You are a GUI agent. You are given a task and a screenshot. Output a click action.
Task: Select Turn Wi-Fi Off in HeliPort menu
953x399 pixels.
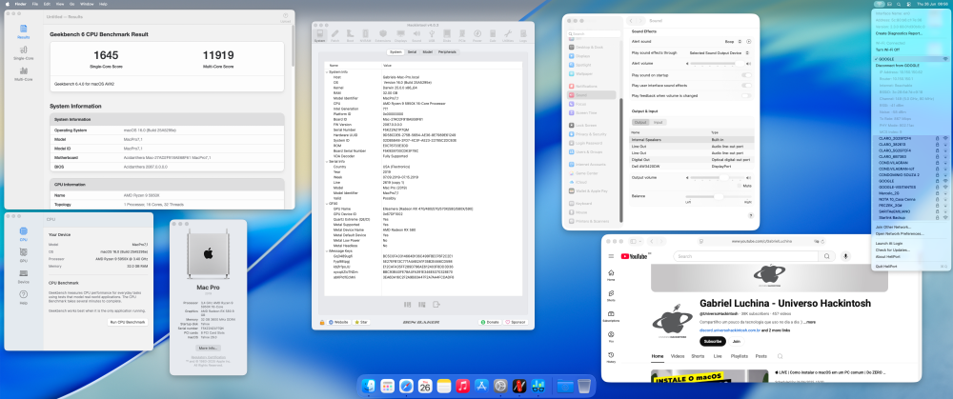[889, 49]
